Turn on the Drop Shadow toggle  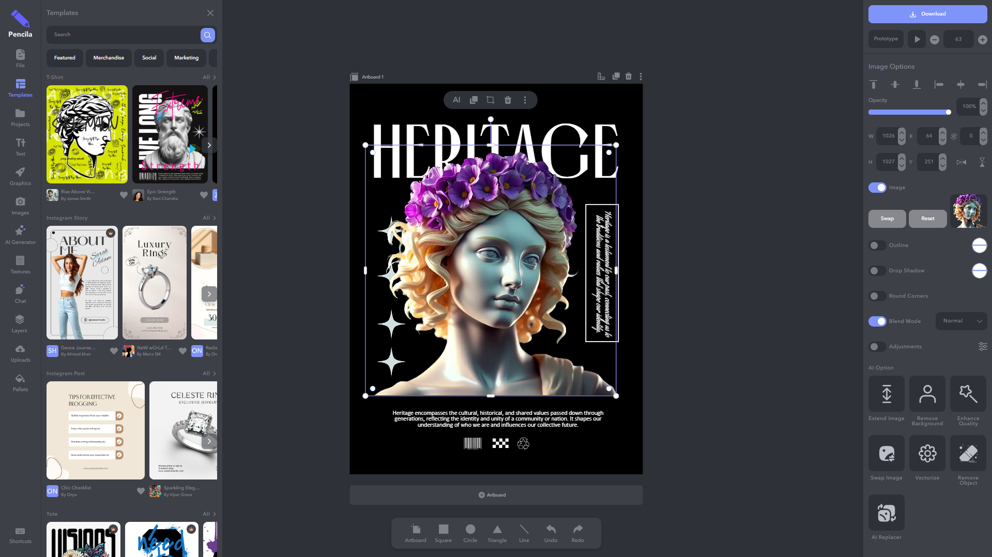coord(877,271)
